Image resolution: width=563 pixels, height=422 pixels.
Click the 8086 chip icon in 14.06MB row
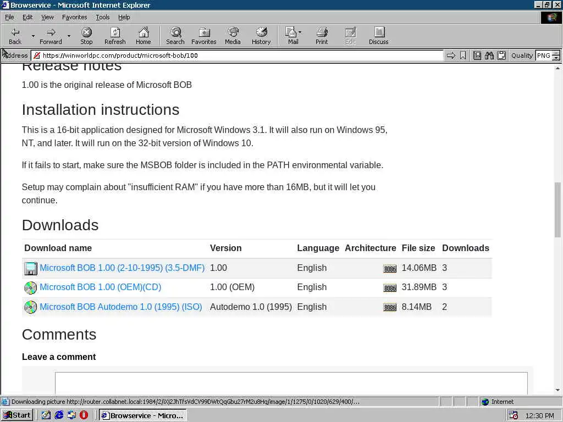point(390,269)
